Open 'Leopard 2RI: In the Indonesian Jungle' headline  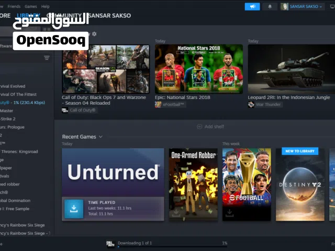[289, 97]
